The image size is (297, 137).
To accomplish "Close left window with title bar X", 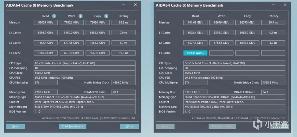I will click(135, 5).
